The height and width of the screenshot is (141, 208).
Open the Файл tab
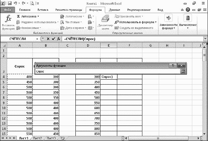(8, 10)
